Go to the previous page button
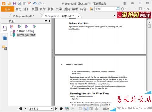 (x=26, y=109)
